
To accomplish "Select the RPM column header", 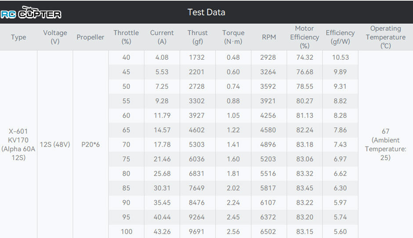I will 268,37.
